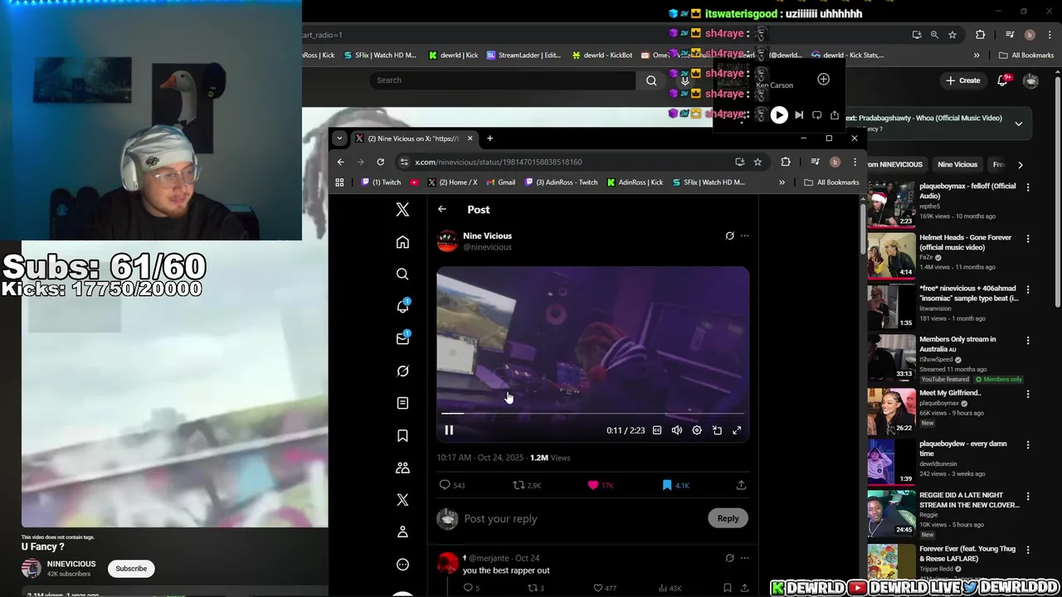Pause the tweet video
Viewport: 1062px width, 597px height.
pyautogui.click(x=449, y=430)
